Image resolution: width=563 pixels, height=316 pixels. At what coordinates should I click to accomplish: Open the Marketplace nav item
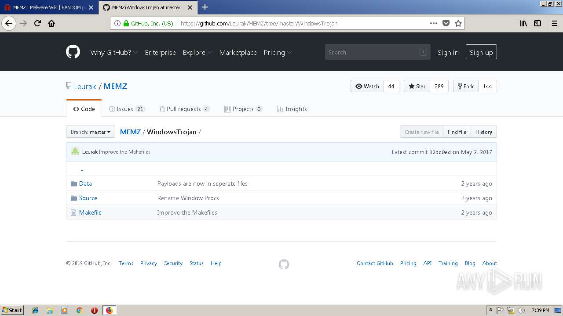[x=238, y=52]
